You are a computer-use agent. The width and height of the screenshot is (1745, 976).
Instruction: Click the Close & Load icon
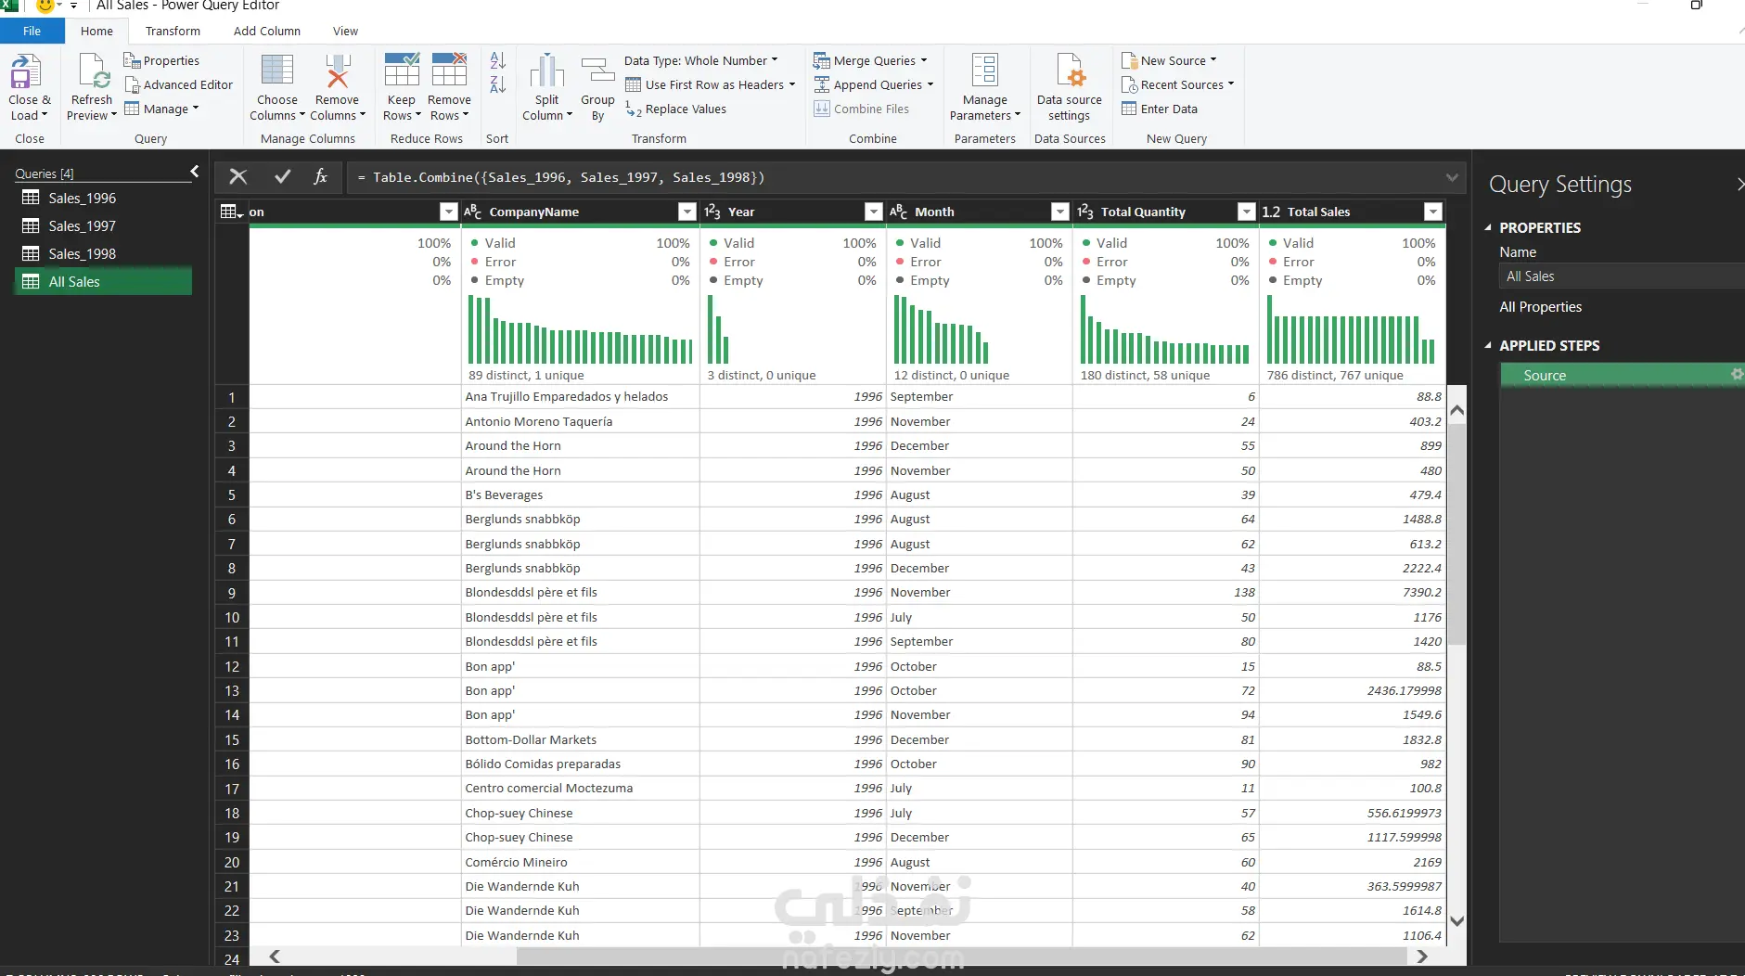(26, 72)
